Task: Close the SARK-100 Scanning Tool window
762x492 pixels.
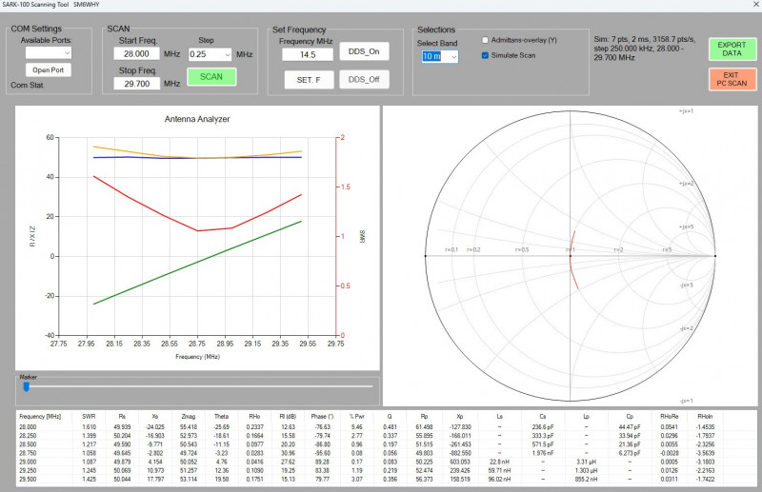Action: click(756, 5)
